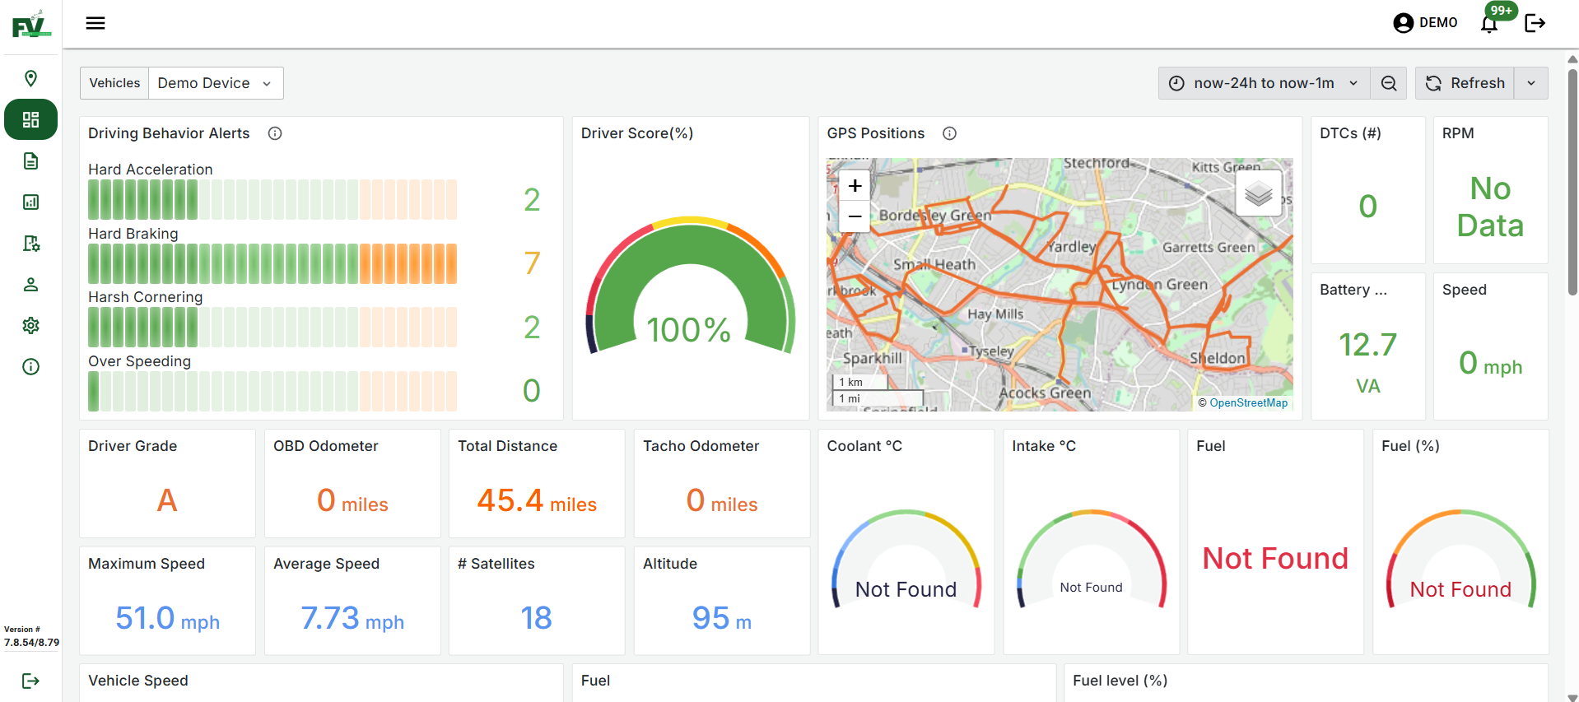Image resolution: width=1579 pixels, height=702 pixels.
Task: Open the dashboard grid sidebar icon
Action: [31, 120]
